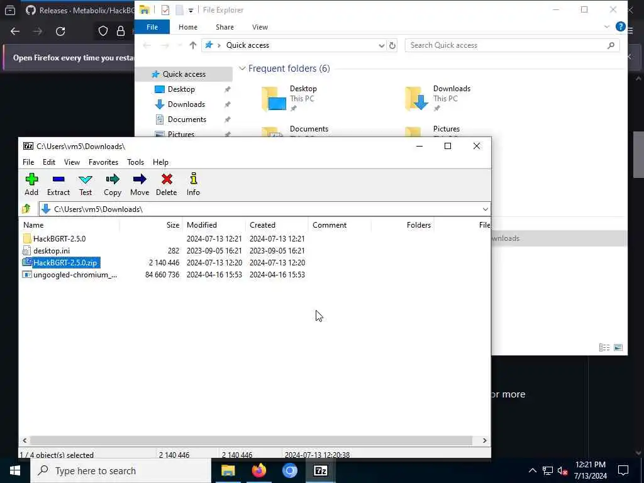Open the 7-Zip File menu
Image resolution: width=644 pixels, height=483 pixels.
[x=28, y=162]
